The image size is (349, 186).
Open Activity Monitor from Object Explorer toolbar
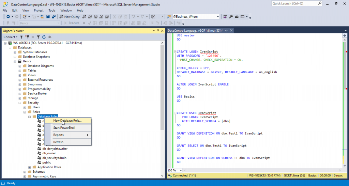point(49,37)
